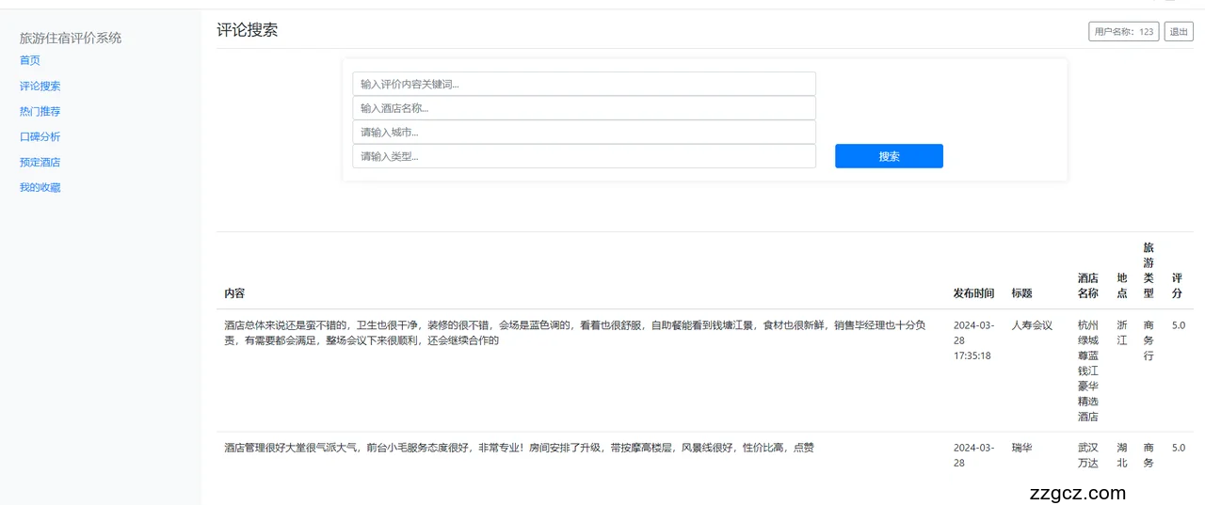Select the 请输入城市 input field
The height and width of the screenshot is (505, 1205).
pyautogui.click(x=584, y=132)
